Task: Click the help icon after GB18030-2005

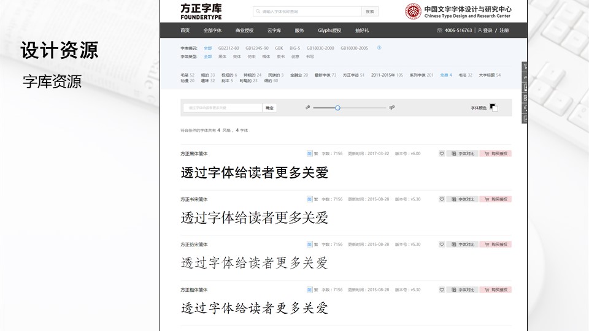Action: coord(379,48)
